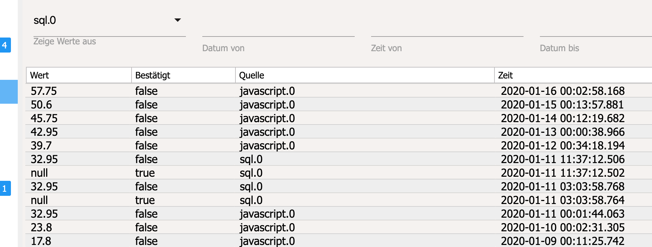Viewport: 652px width, 247px height.
Task: Click the 45.75 value cell
Action: click(x=44, y=118)
